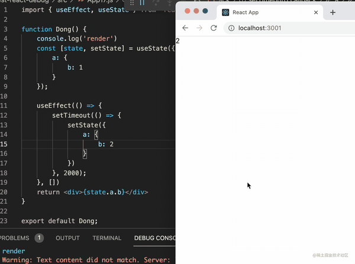
Task: Click '2000' timeout value on line 18
Action: click(x=71, y=173)
